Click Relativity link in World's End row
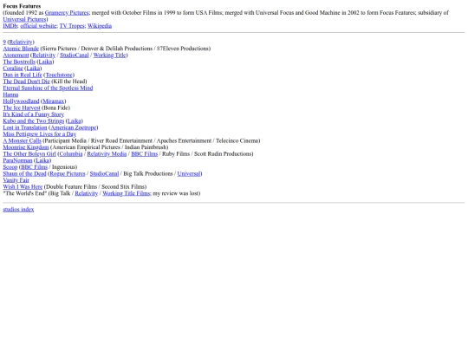Screen dimensions: 468x351 87,193
